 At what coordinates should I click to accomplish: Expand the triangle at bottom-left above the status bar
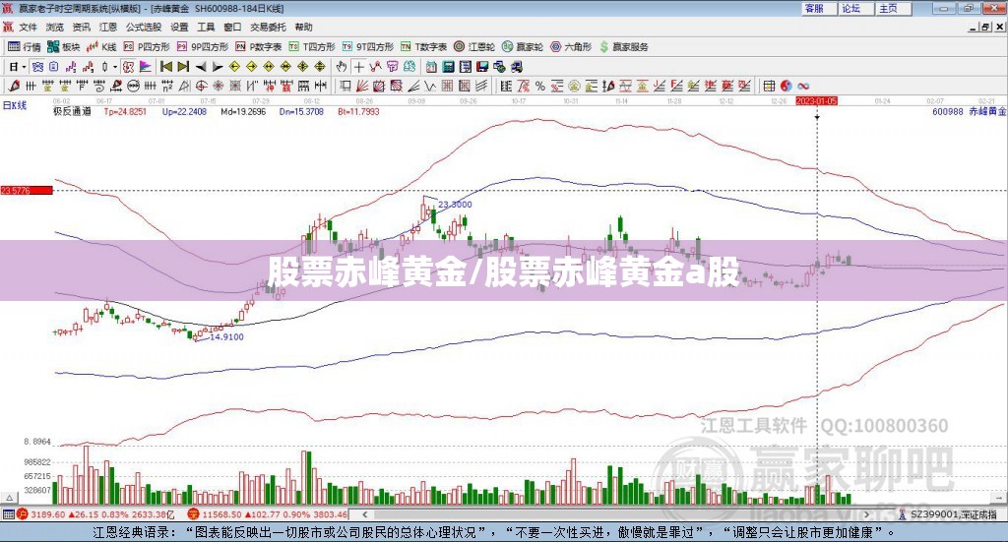pyautogui.click(x=9, y=499)
